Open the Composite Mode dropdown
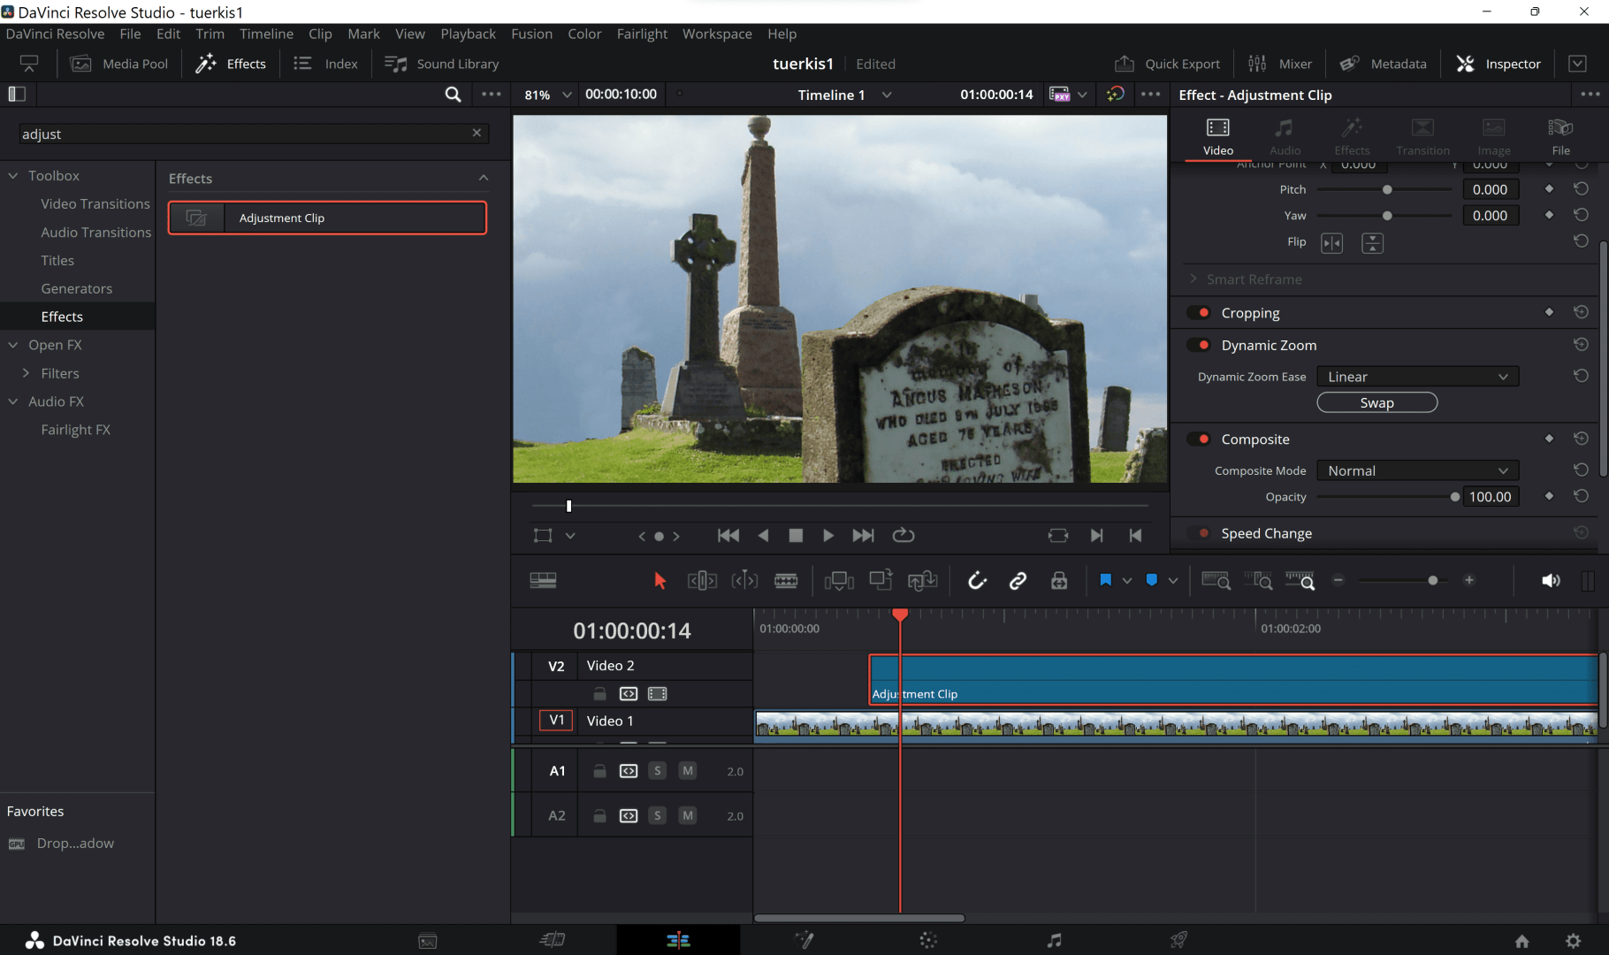The height and width of the screenshot is (955, 1609). click(x=1417, y=471)
